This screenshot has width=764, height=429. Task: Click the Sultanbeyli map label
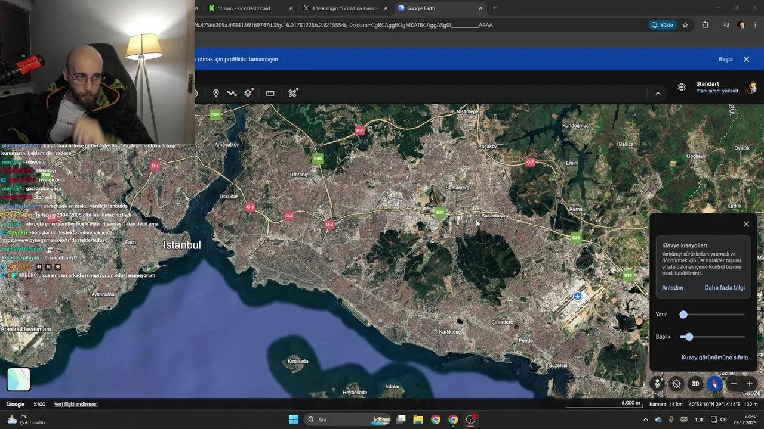point(493,216)
